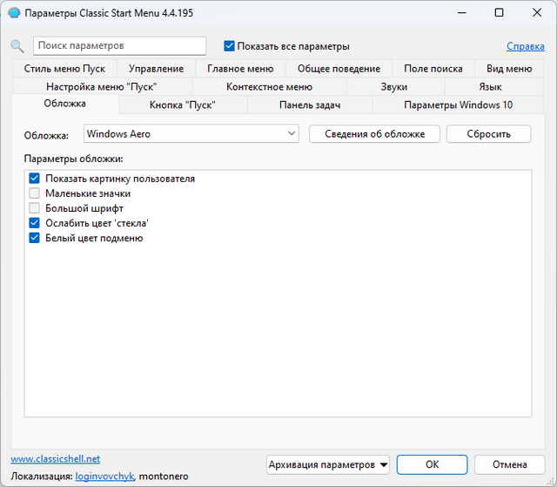
Task: Open the 'Панель задач' tab
Action: click(309, 105)
